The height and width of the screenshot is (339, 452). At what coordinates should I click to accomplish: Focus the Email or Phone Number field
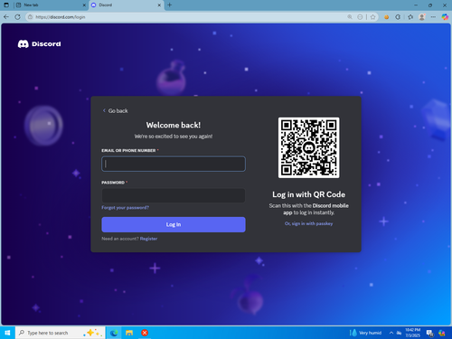click(174, 164)
